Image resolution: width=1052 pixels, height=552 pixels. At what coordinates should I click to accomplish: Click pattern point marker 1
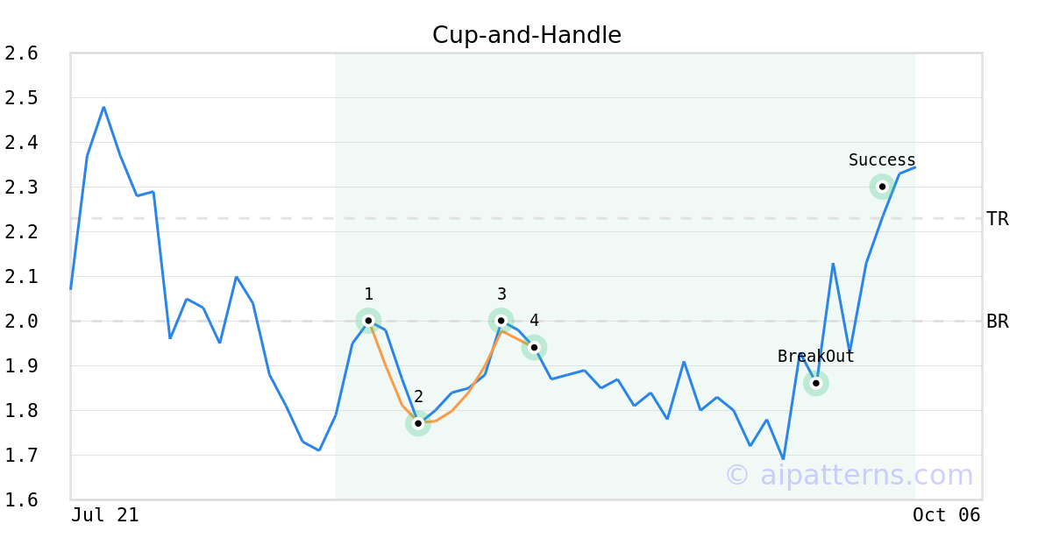coord(368,321)
